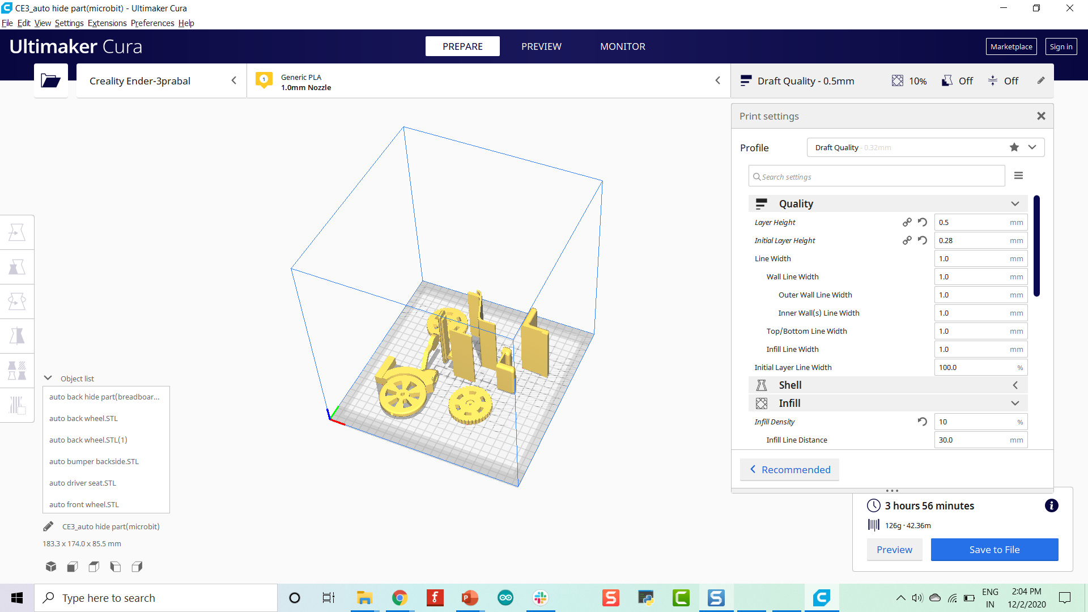
Task: Switch to the PREVIEW stage tab
Action: pyautogui.click(x=541, y=46)
